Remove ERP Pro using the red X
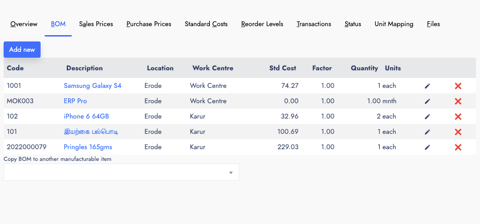480x224 pixels. tap(458, 101)
